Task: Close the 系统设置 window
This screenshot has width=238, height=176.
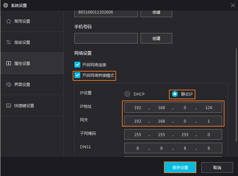Action: (233, 5)
